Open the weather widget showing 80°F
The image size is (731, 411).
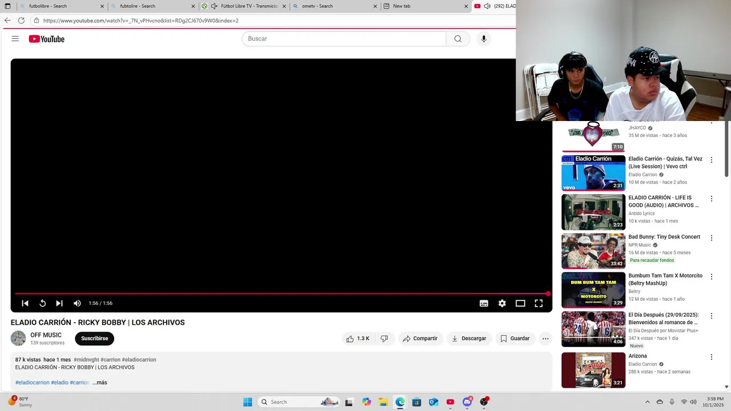[x=20, y=402]
